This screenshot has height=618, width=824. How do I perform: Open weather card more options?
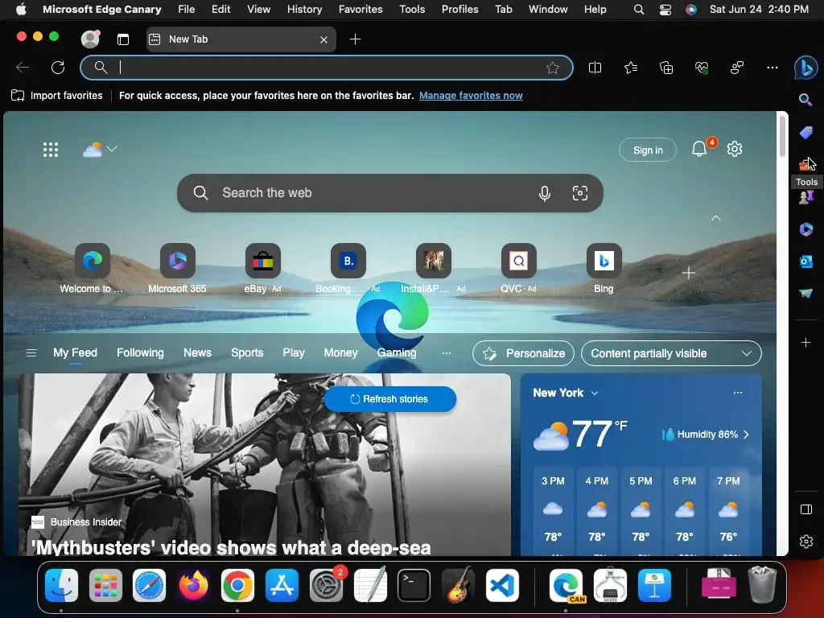tap(738, 393)
